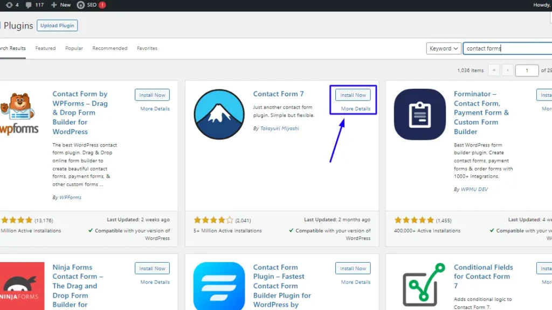Install the Fastest Contact Form Builder plugin
Image resolution: width=552 pixels, height=310 pixels.
click(353, 268)
